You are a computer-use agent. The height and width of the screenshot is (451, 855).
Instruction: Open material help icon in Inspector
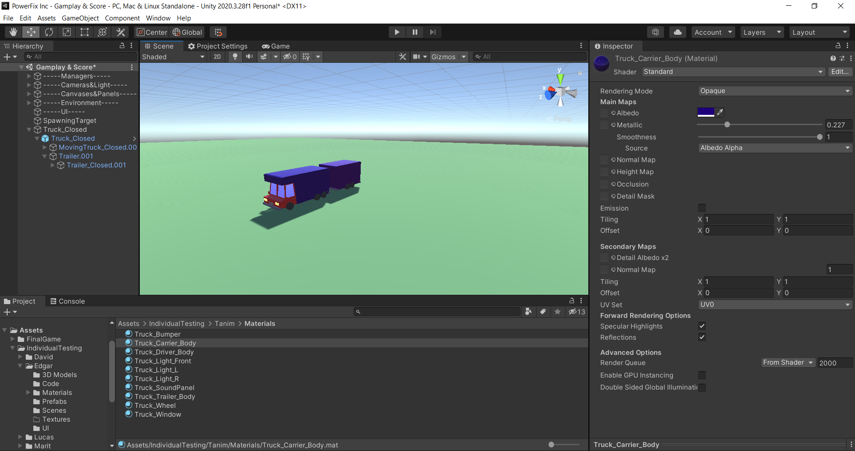[833, 58]
